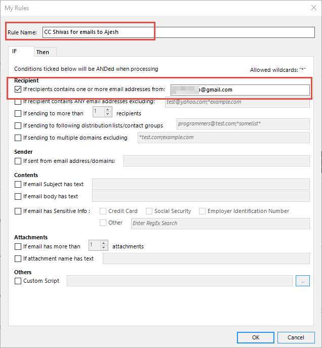Click the recipient gmail.com address field
The image size is (322, 348).
coord(240,90)
